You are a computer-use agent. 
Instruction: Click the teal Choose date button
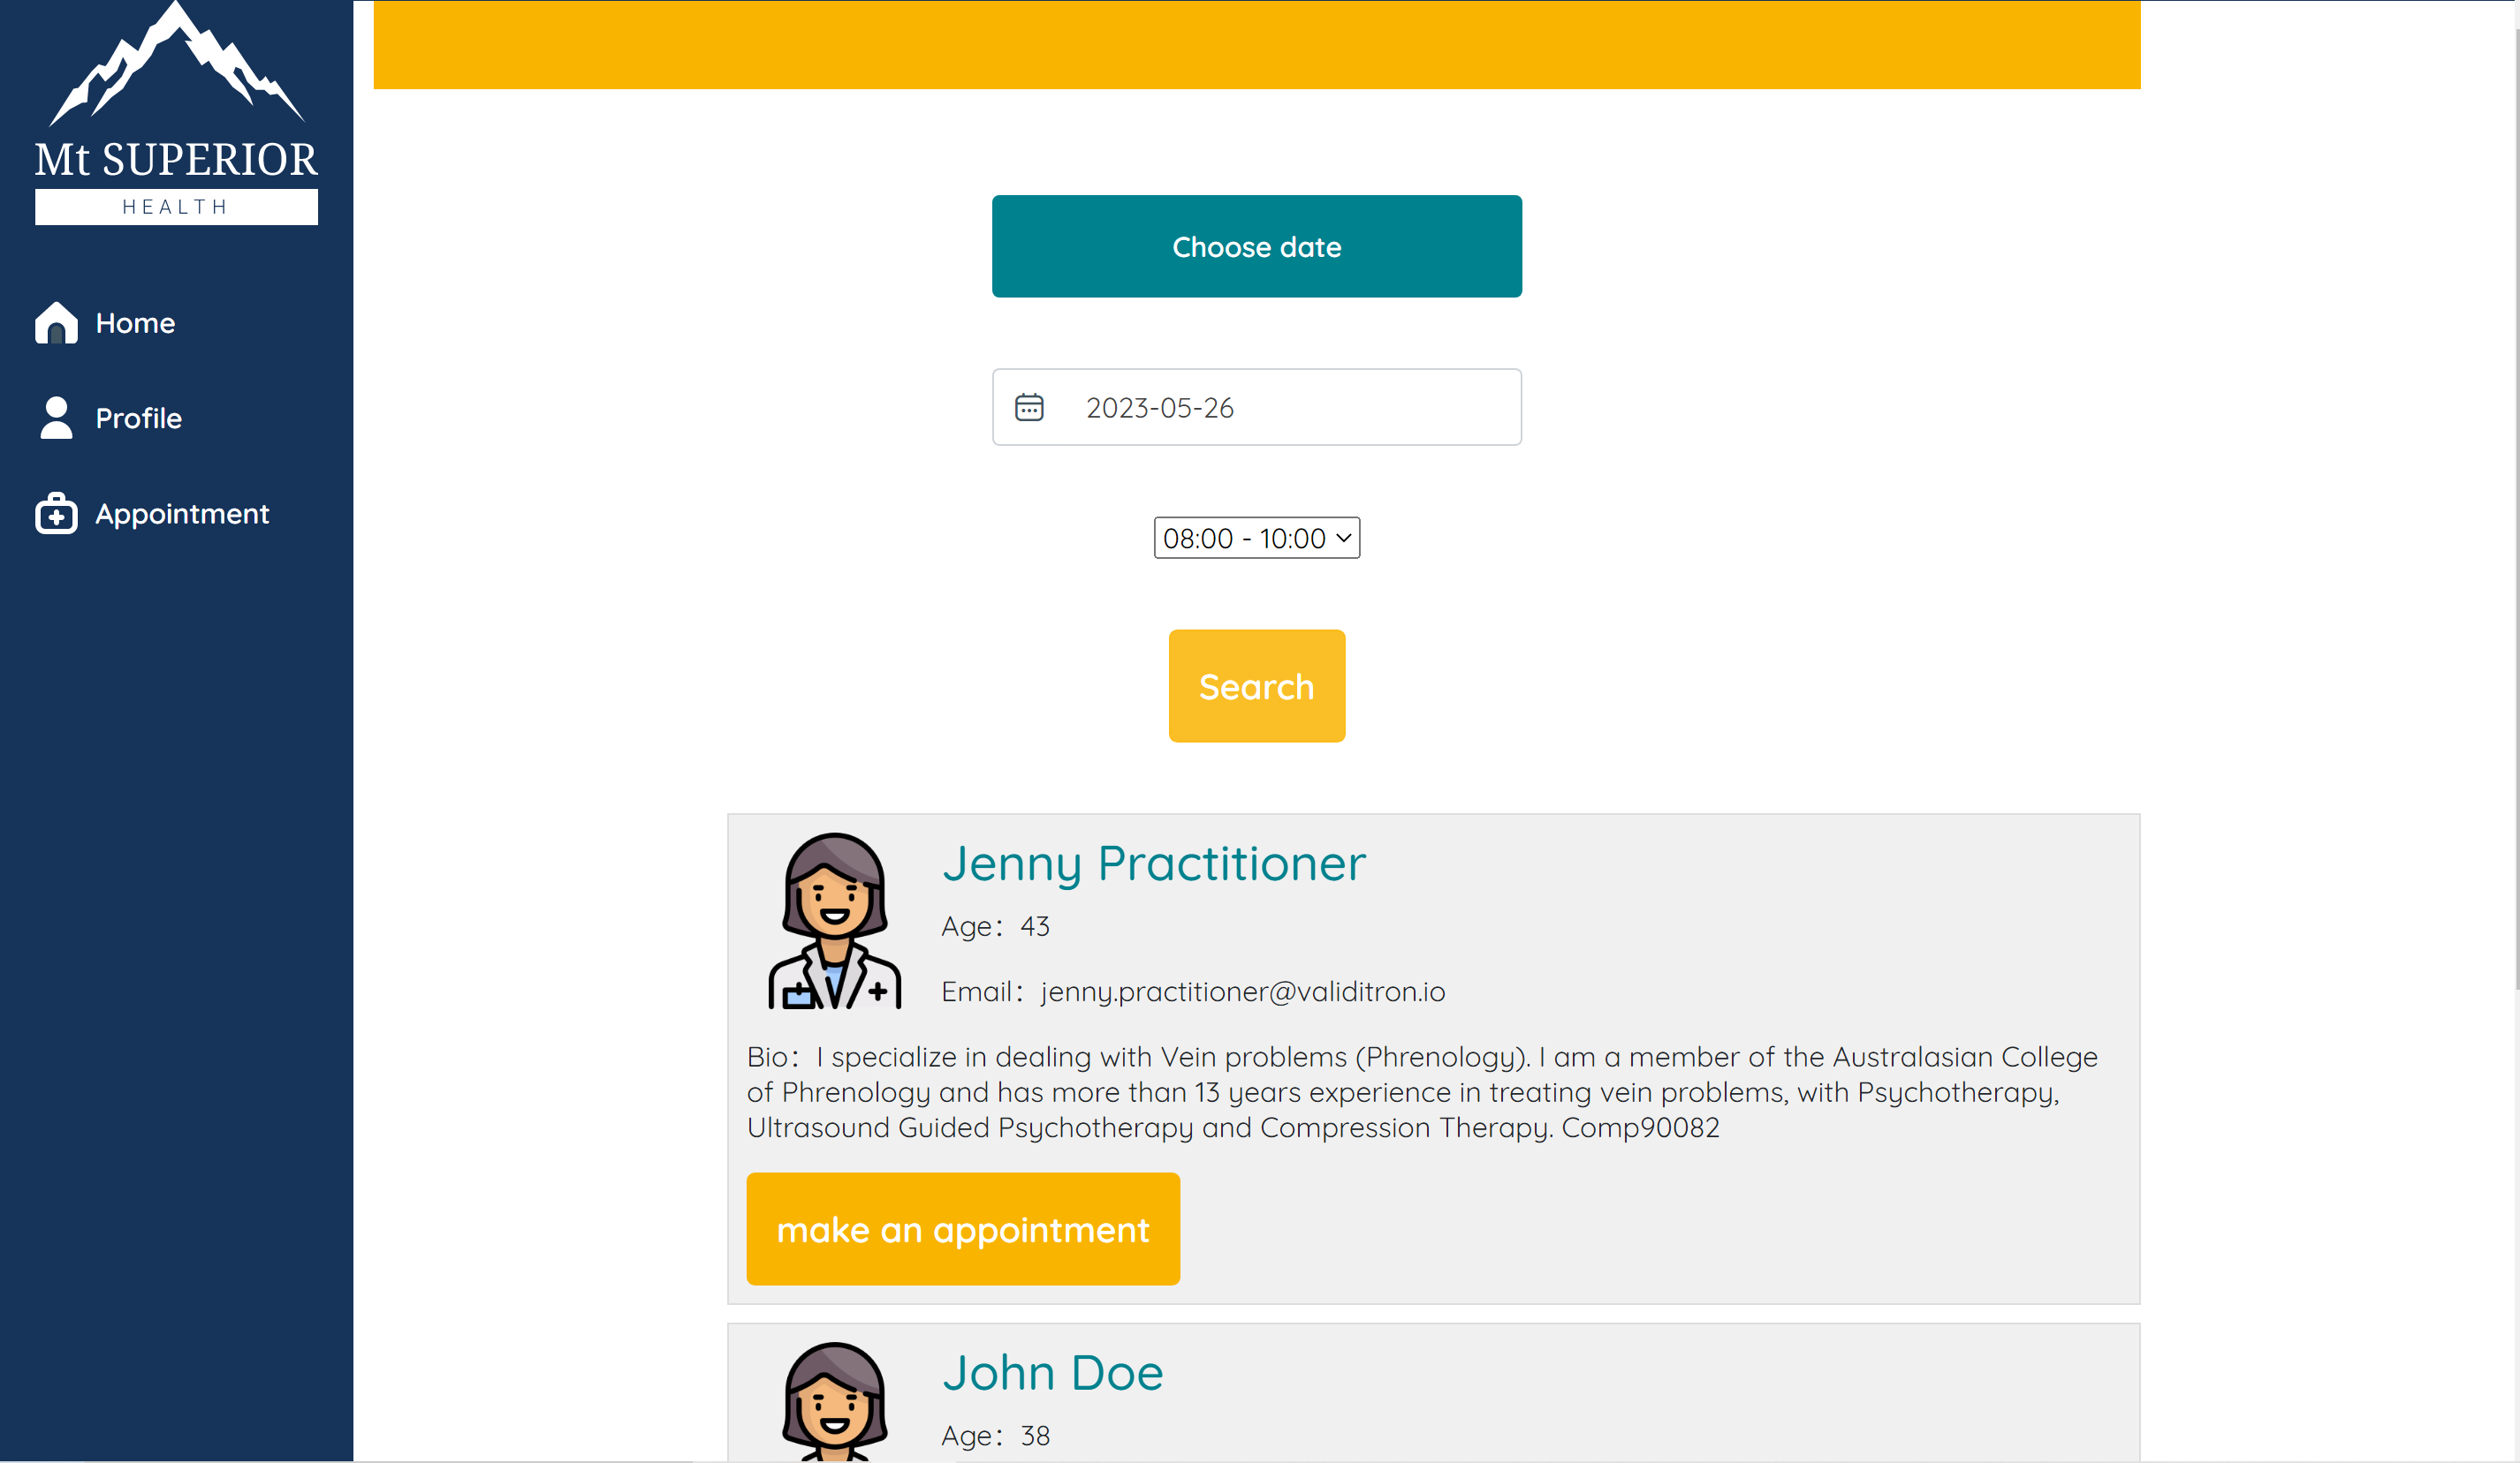coord(1256,245)
